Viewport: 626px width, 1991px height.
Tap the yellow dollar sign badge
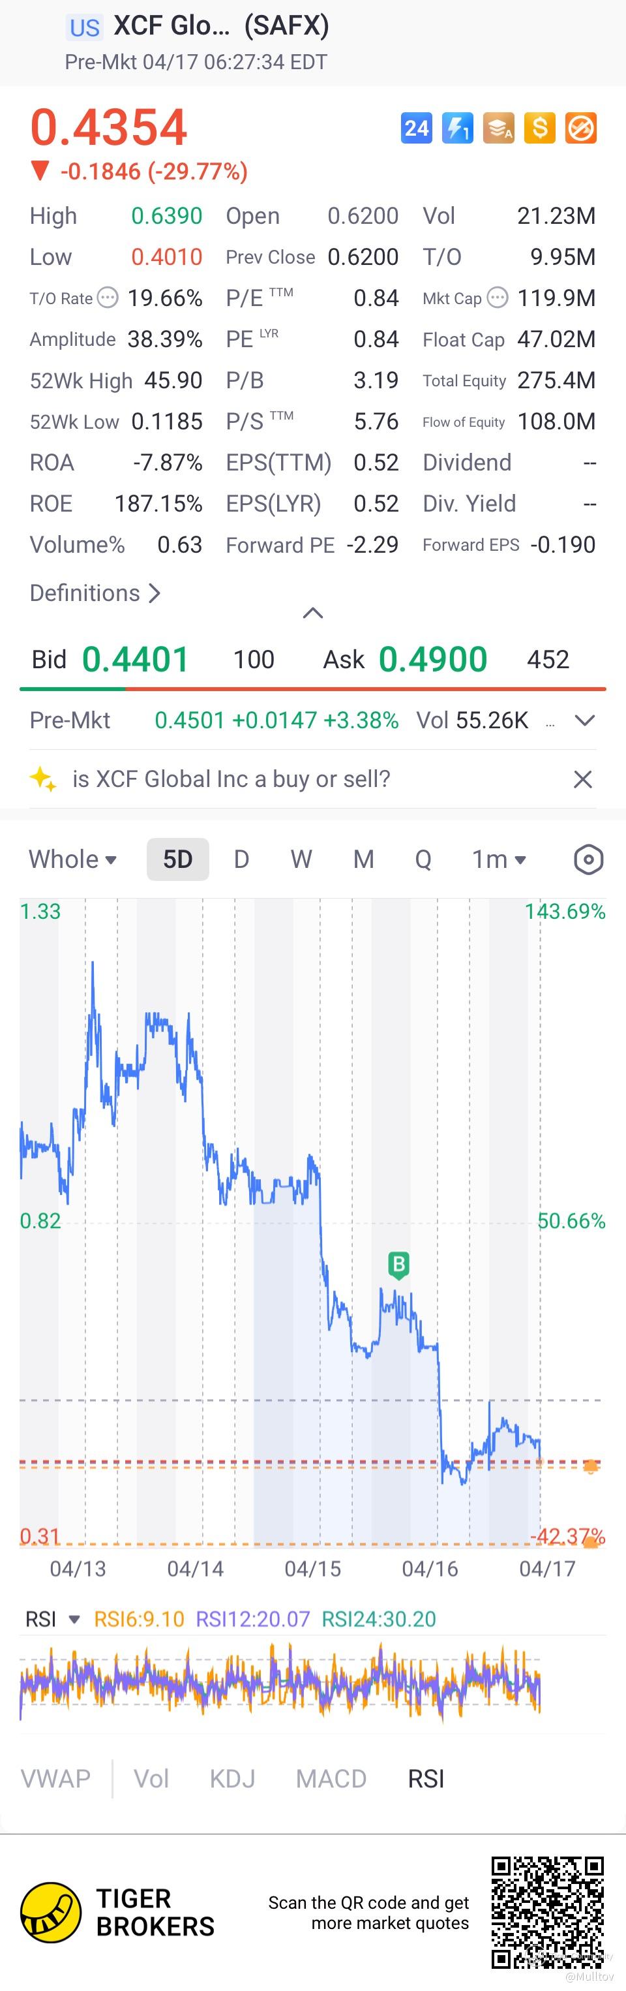(539, 129)
